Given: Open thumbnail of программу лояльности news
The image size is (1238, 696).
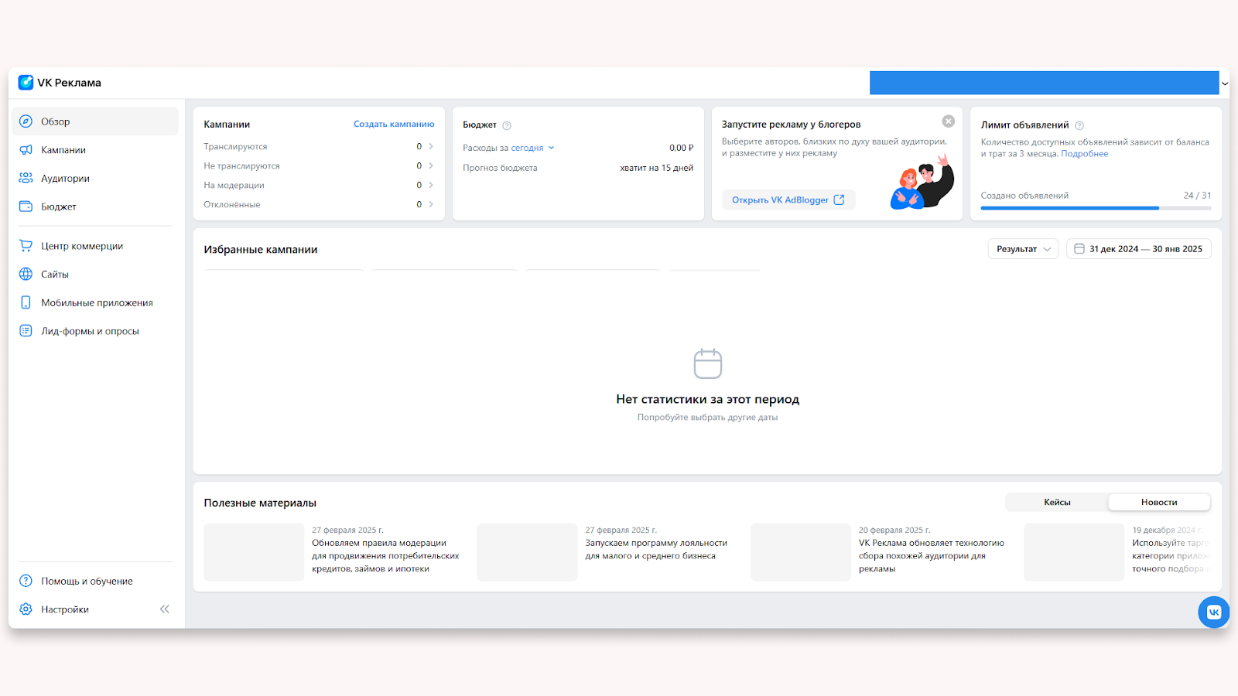Looking at the screenshot, I should pos(527,552).
